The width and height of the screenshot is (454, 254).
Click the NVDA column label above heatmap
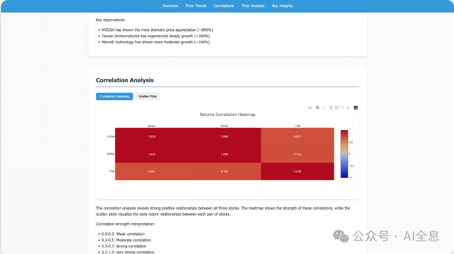151,126
